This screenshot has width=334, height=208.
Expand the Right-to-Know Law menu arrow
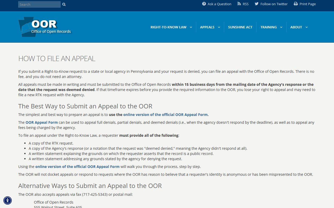[191, 27]
